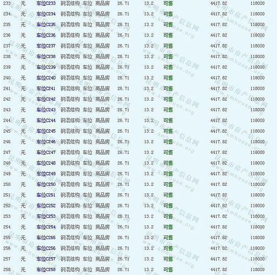277x275 pixels.
Task: Click the 车位C251 link
Action: pos(46,195)
